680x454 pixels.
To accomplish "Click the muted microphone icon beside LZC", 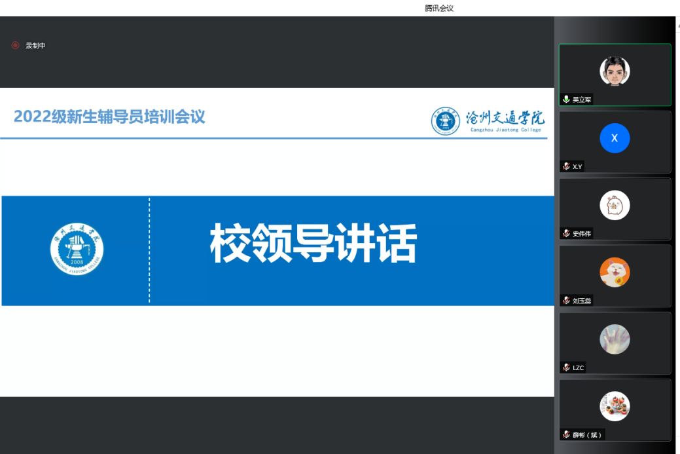I will 566,368.
